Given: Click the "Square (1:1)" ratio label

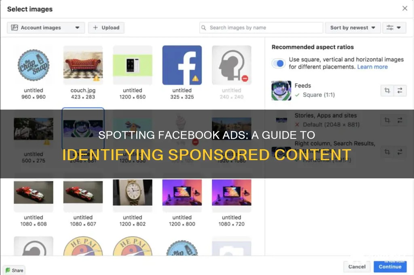Looking at the screenshot, I should [x=319, y=95].
